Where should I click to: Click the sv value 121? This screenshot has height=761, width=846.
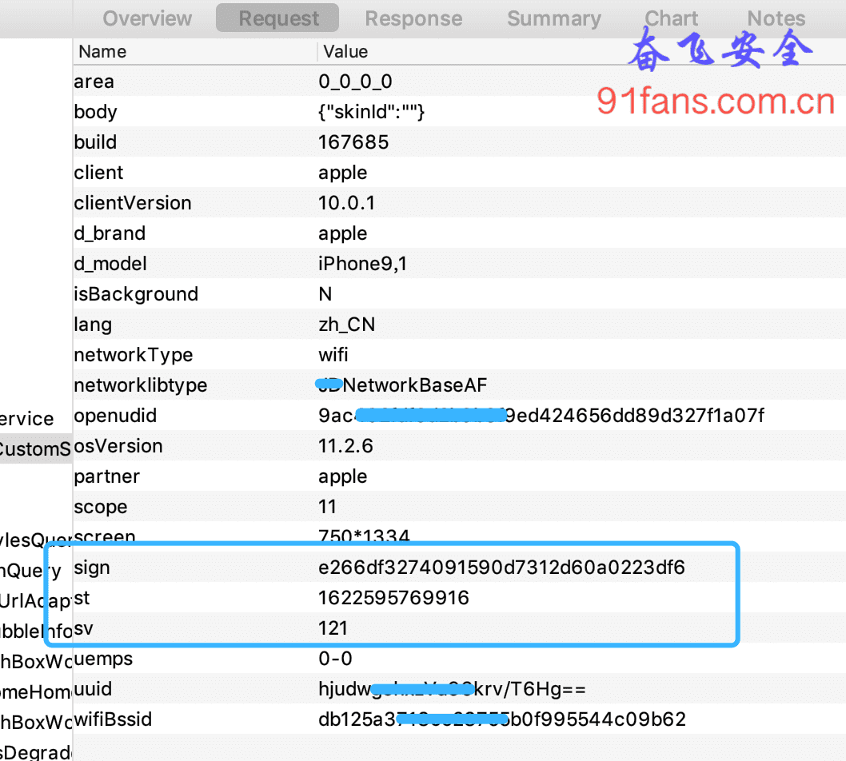pyautogui.click(x=333, y=628)
